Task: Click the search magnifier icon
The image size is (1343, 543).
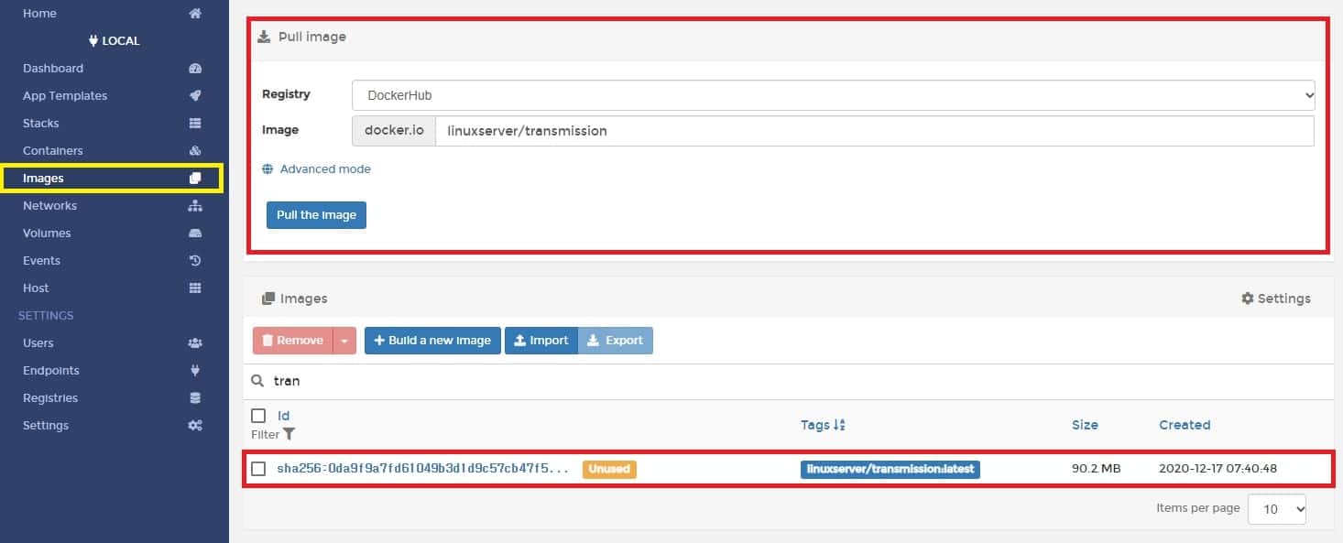Action: tap(257, 381)
